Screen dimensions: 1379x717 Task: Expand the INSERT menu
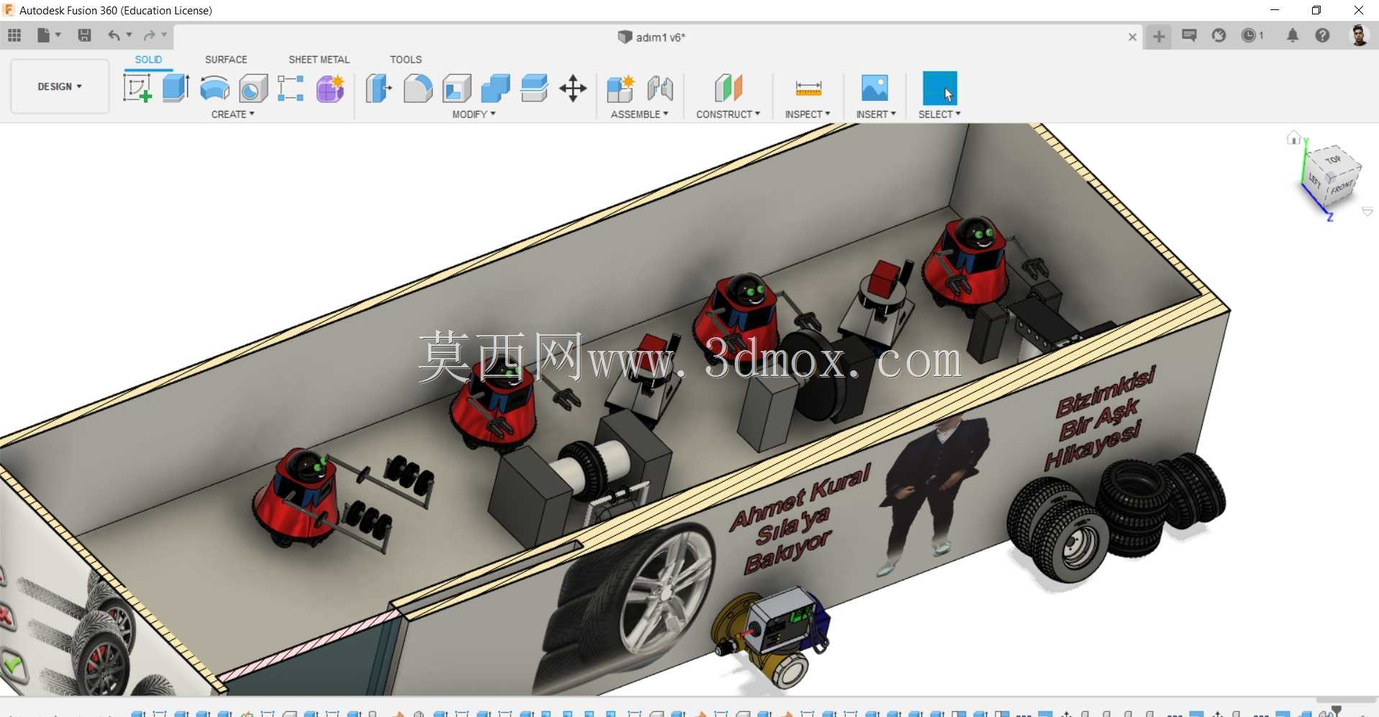876,114
